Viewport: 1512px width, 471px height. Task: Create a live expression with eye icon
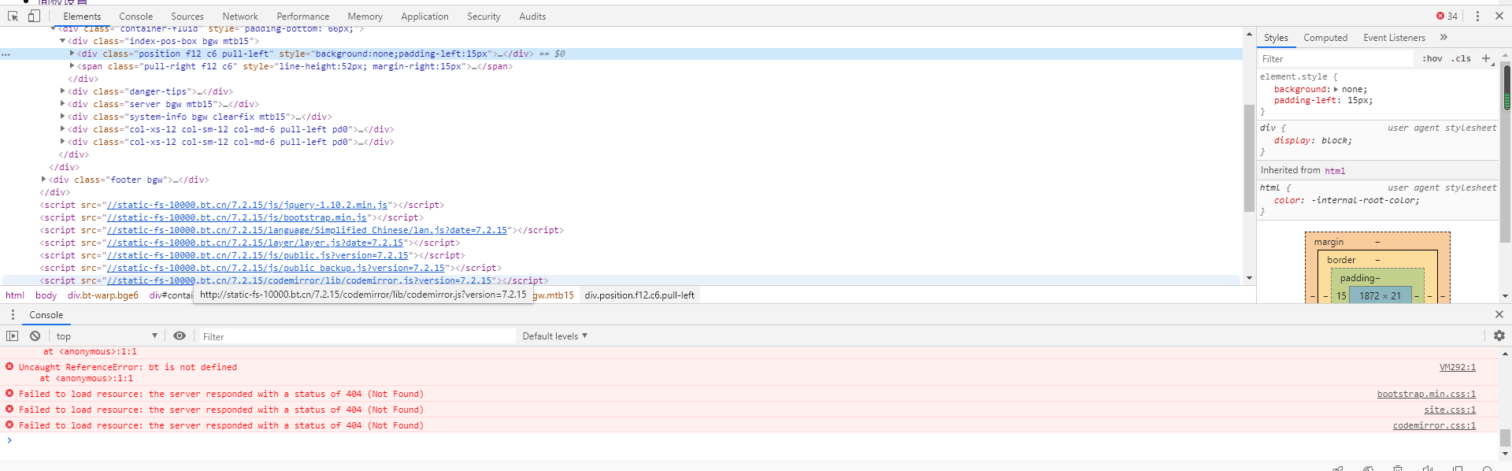pos(180,336)
